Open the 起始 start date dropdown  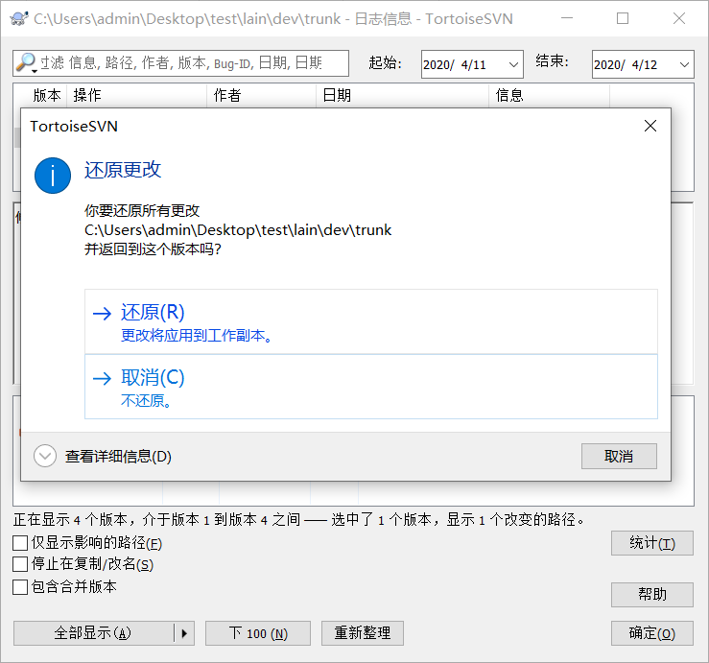tap(513, 64)
